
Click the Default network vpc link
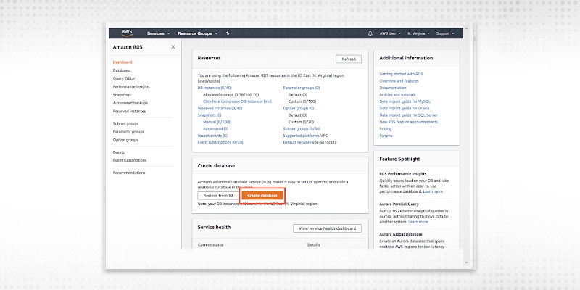coord(310,142)
